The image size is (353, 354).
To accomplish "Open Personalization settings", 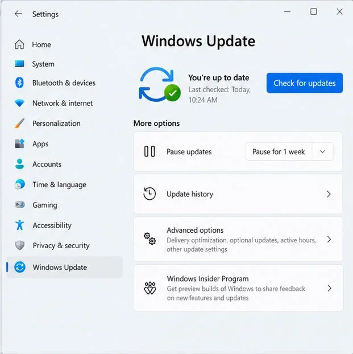I will [x=64, y=124].
